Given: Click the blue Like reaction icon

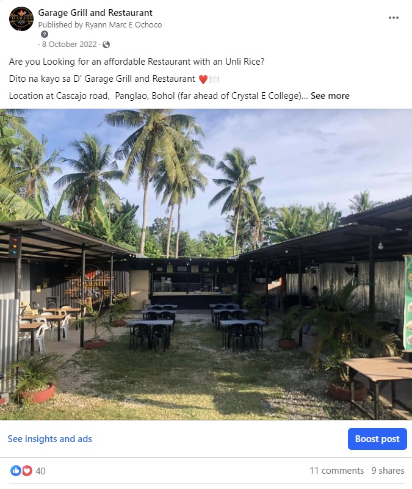Looking at the screenshot, I should pos(16,471).
